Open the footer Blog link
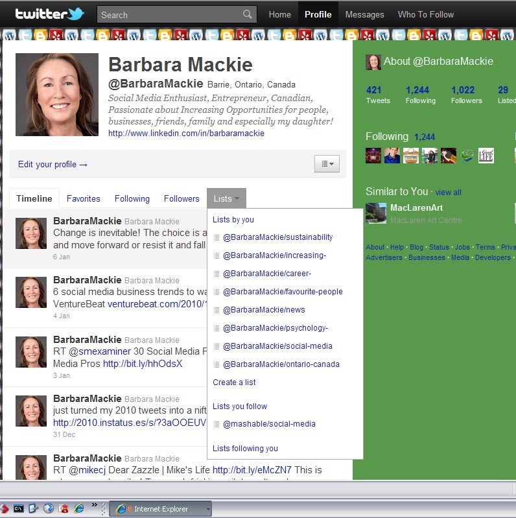This screenshot has width=516, height=518. pyautogui.click(x=416, y=247)
